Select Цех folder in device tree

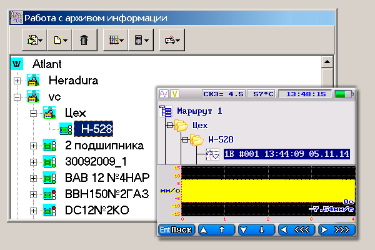coord(200,126)
